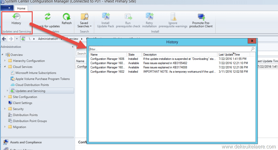This screenshot has height=150, width=278.
Task: Select the Configuration Manager 1606 row
Action: click(172, 59)
